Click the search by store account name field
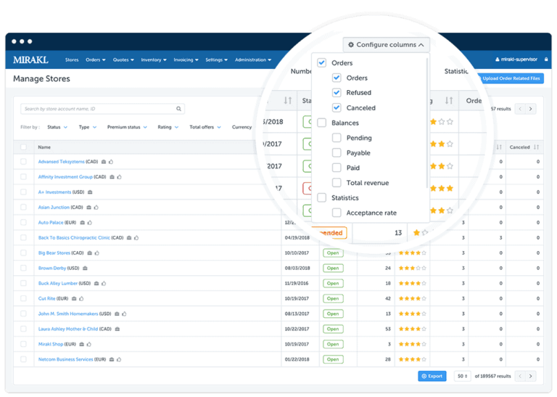Screen dimensions: 557x397 point(98,109)
